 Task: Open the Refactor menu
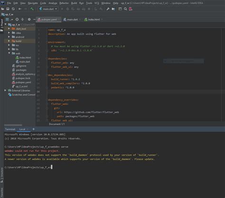[x=64, y=3]
